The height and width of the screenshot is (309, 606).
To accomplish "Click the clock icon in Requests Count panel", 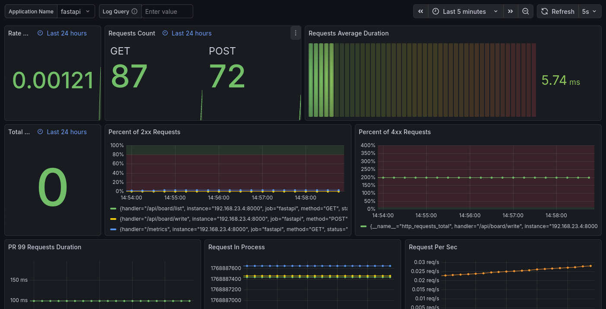I will pos(165,33).
